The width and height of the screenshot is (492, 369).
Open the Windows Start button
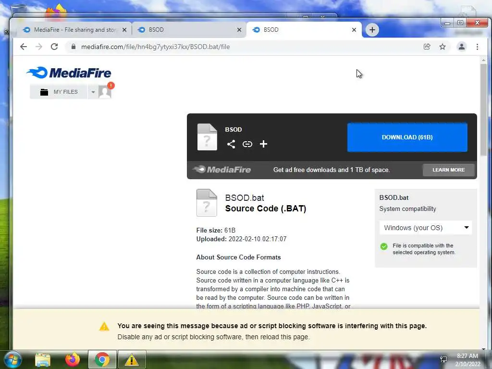click(12, 359)
